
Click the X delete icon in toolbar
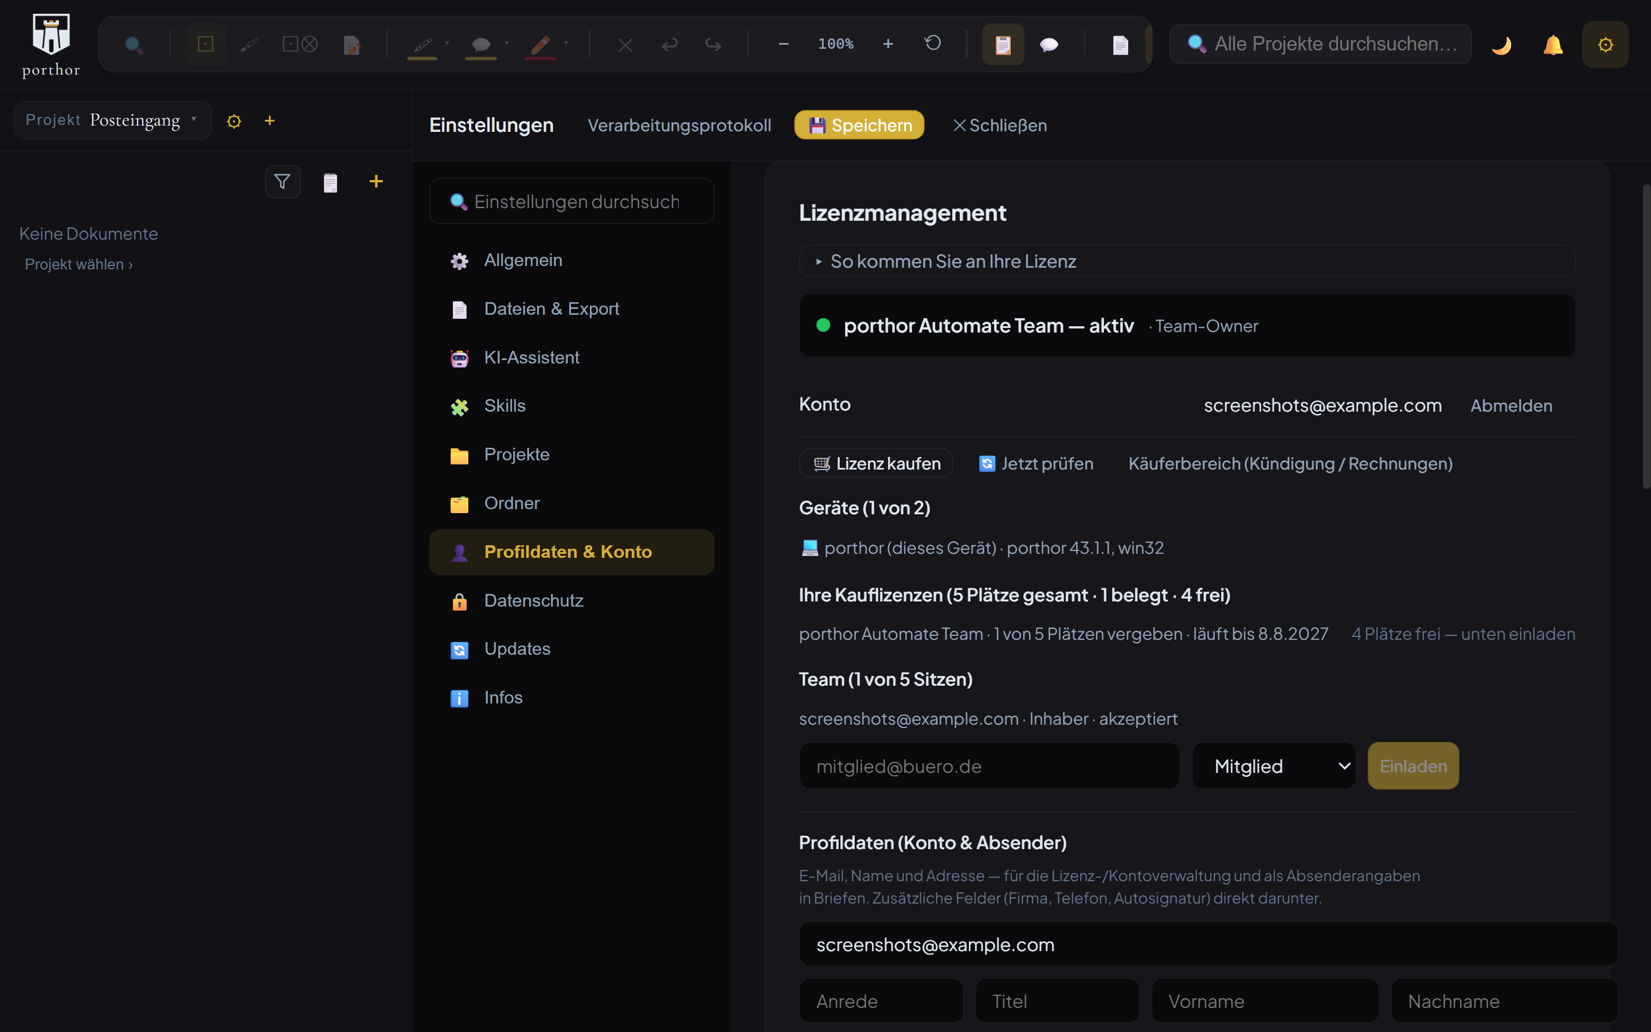(625, 45)
